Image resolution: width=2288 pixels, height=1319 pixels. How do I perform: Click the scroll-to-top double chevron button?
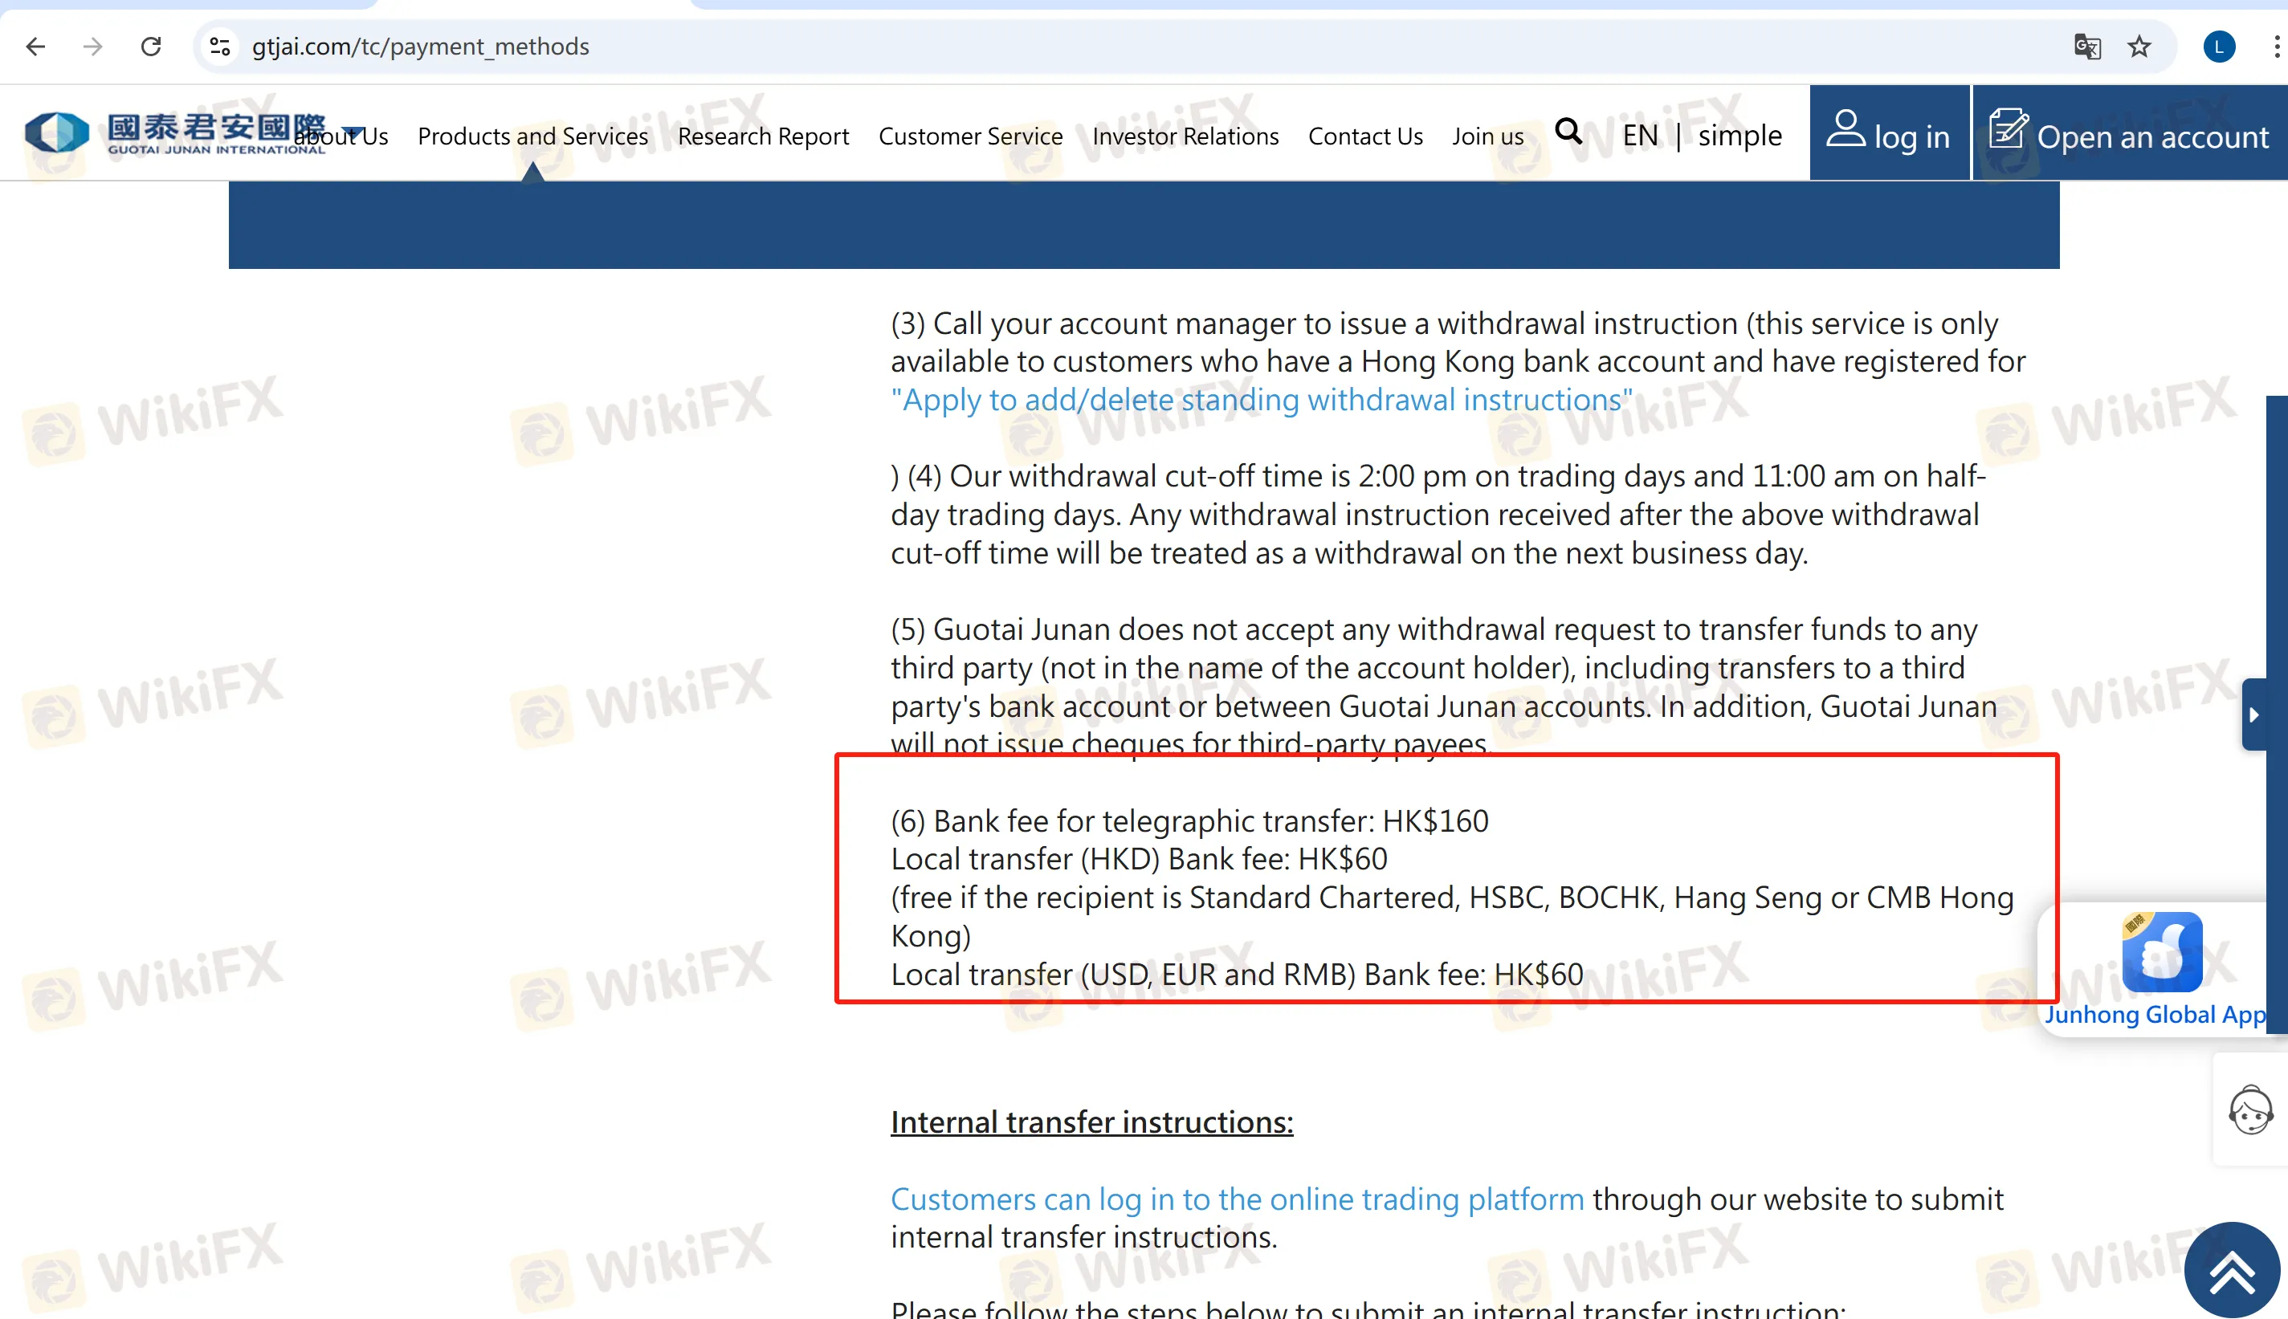pyautogui.click(x=2231, y=1270)
